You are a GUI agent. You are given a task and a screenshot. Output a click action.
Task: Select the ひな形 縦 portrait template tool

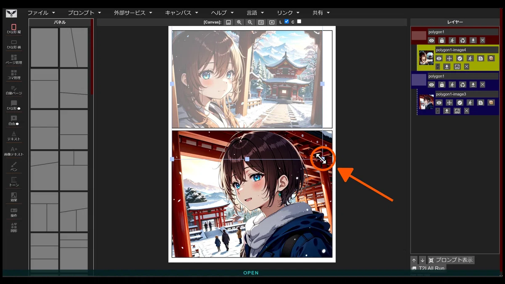click(13, 29)
